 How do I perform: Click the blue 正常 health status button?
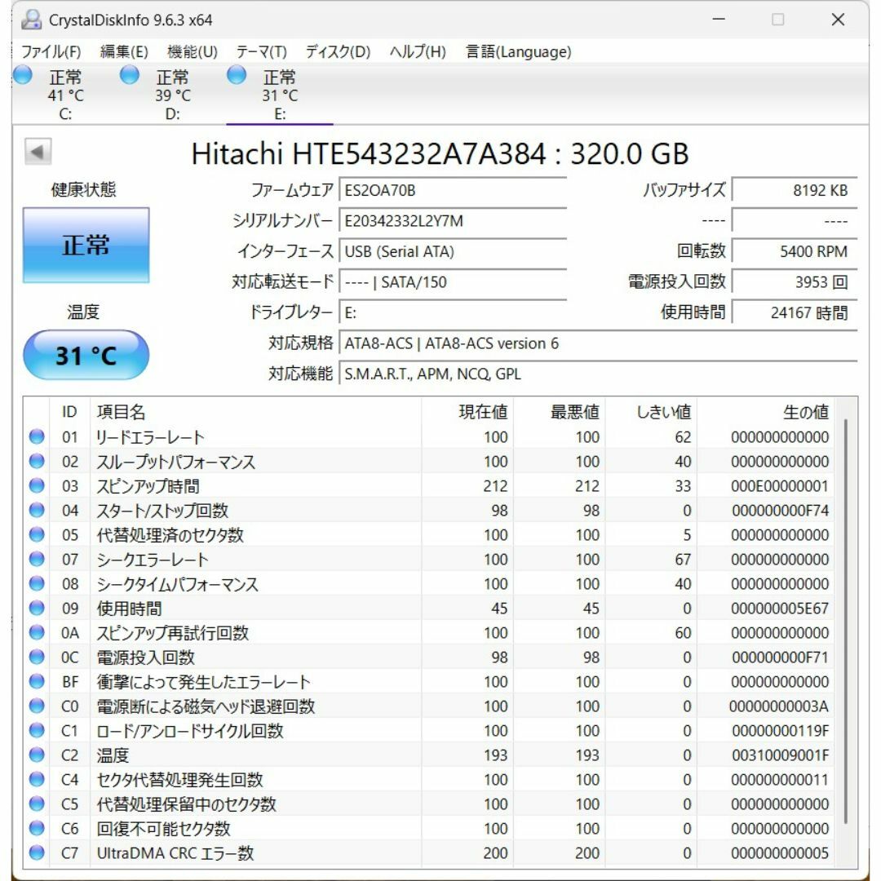coord(86,245)
